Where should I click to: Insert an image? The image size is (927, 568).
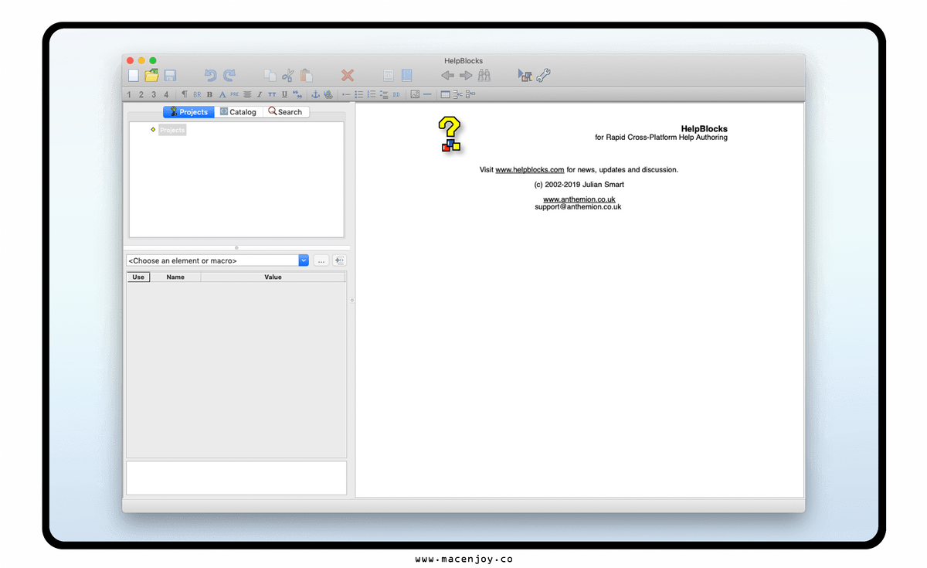[415, 94]
